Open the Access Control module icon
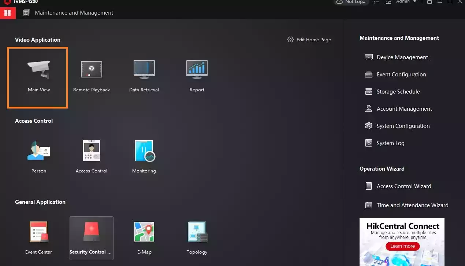The image size is (465, 266). click(x=91, y=151)
